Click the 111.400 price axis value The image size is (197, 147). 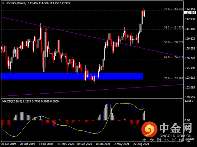click(190, 29)
